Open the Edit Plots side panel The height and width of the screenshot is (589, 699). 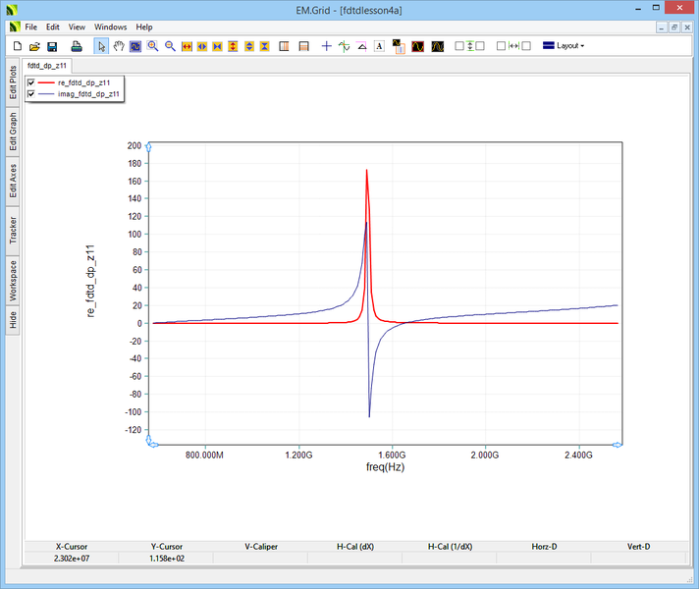(x=13, y=81)
